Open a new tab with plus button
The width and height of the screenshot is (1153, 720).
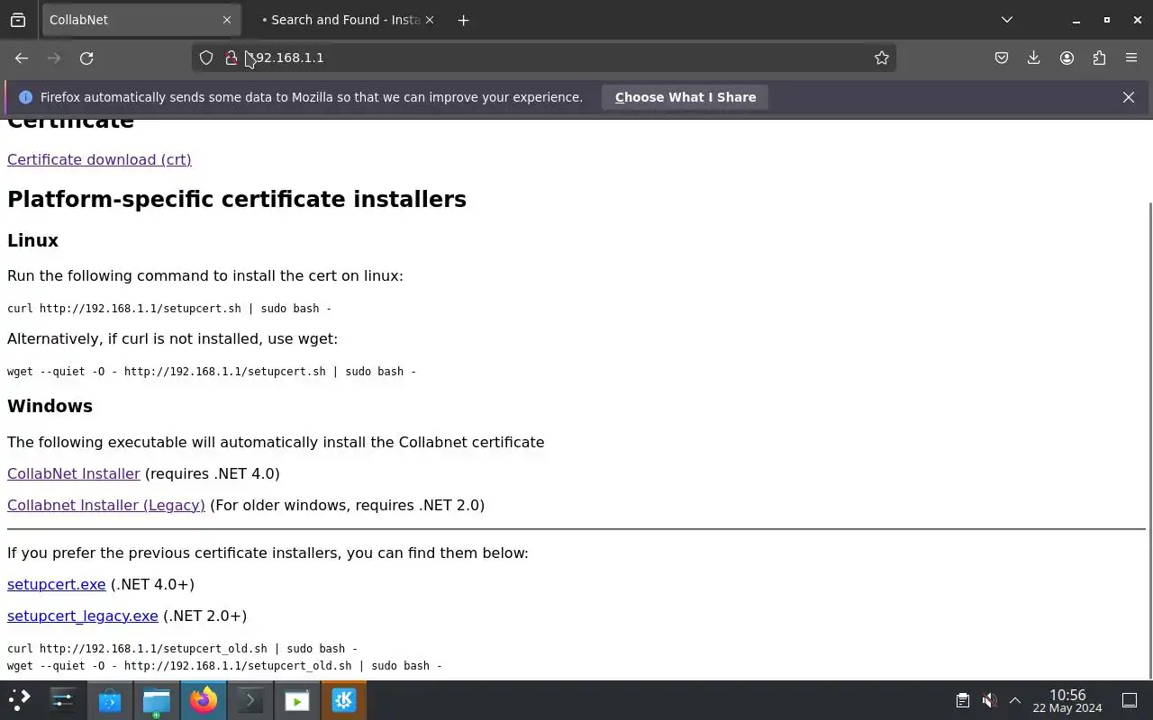(x=463, y=20)
